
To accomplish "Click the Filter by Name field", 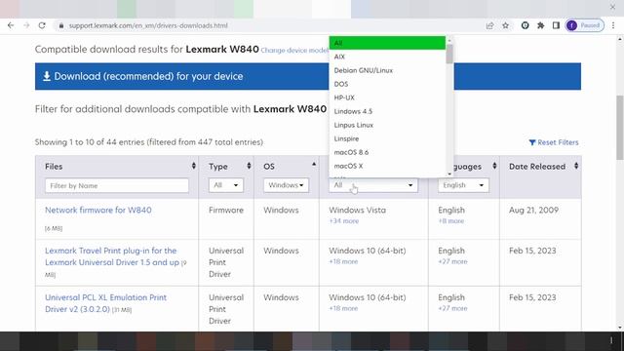I will (117, 185).
